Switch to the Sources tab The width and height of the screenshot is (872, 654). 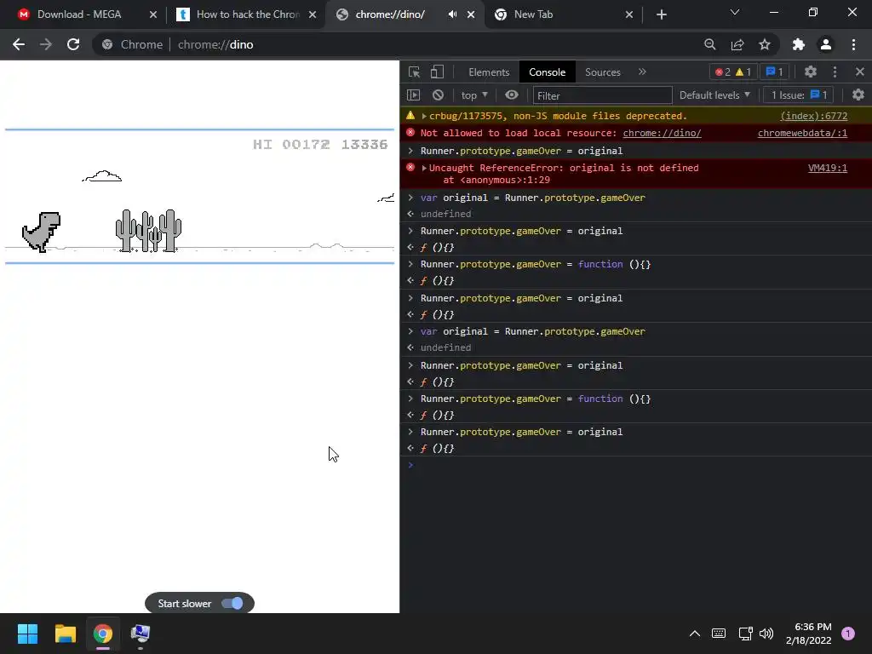pos(602,72)
